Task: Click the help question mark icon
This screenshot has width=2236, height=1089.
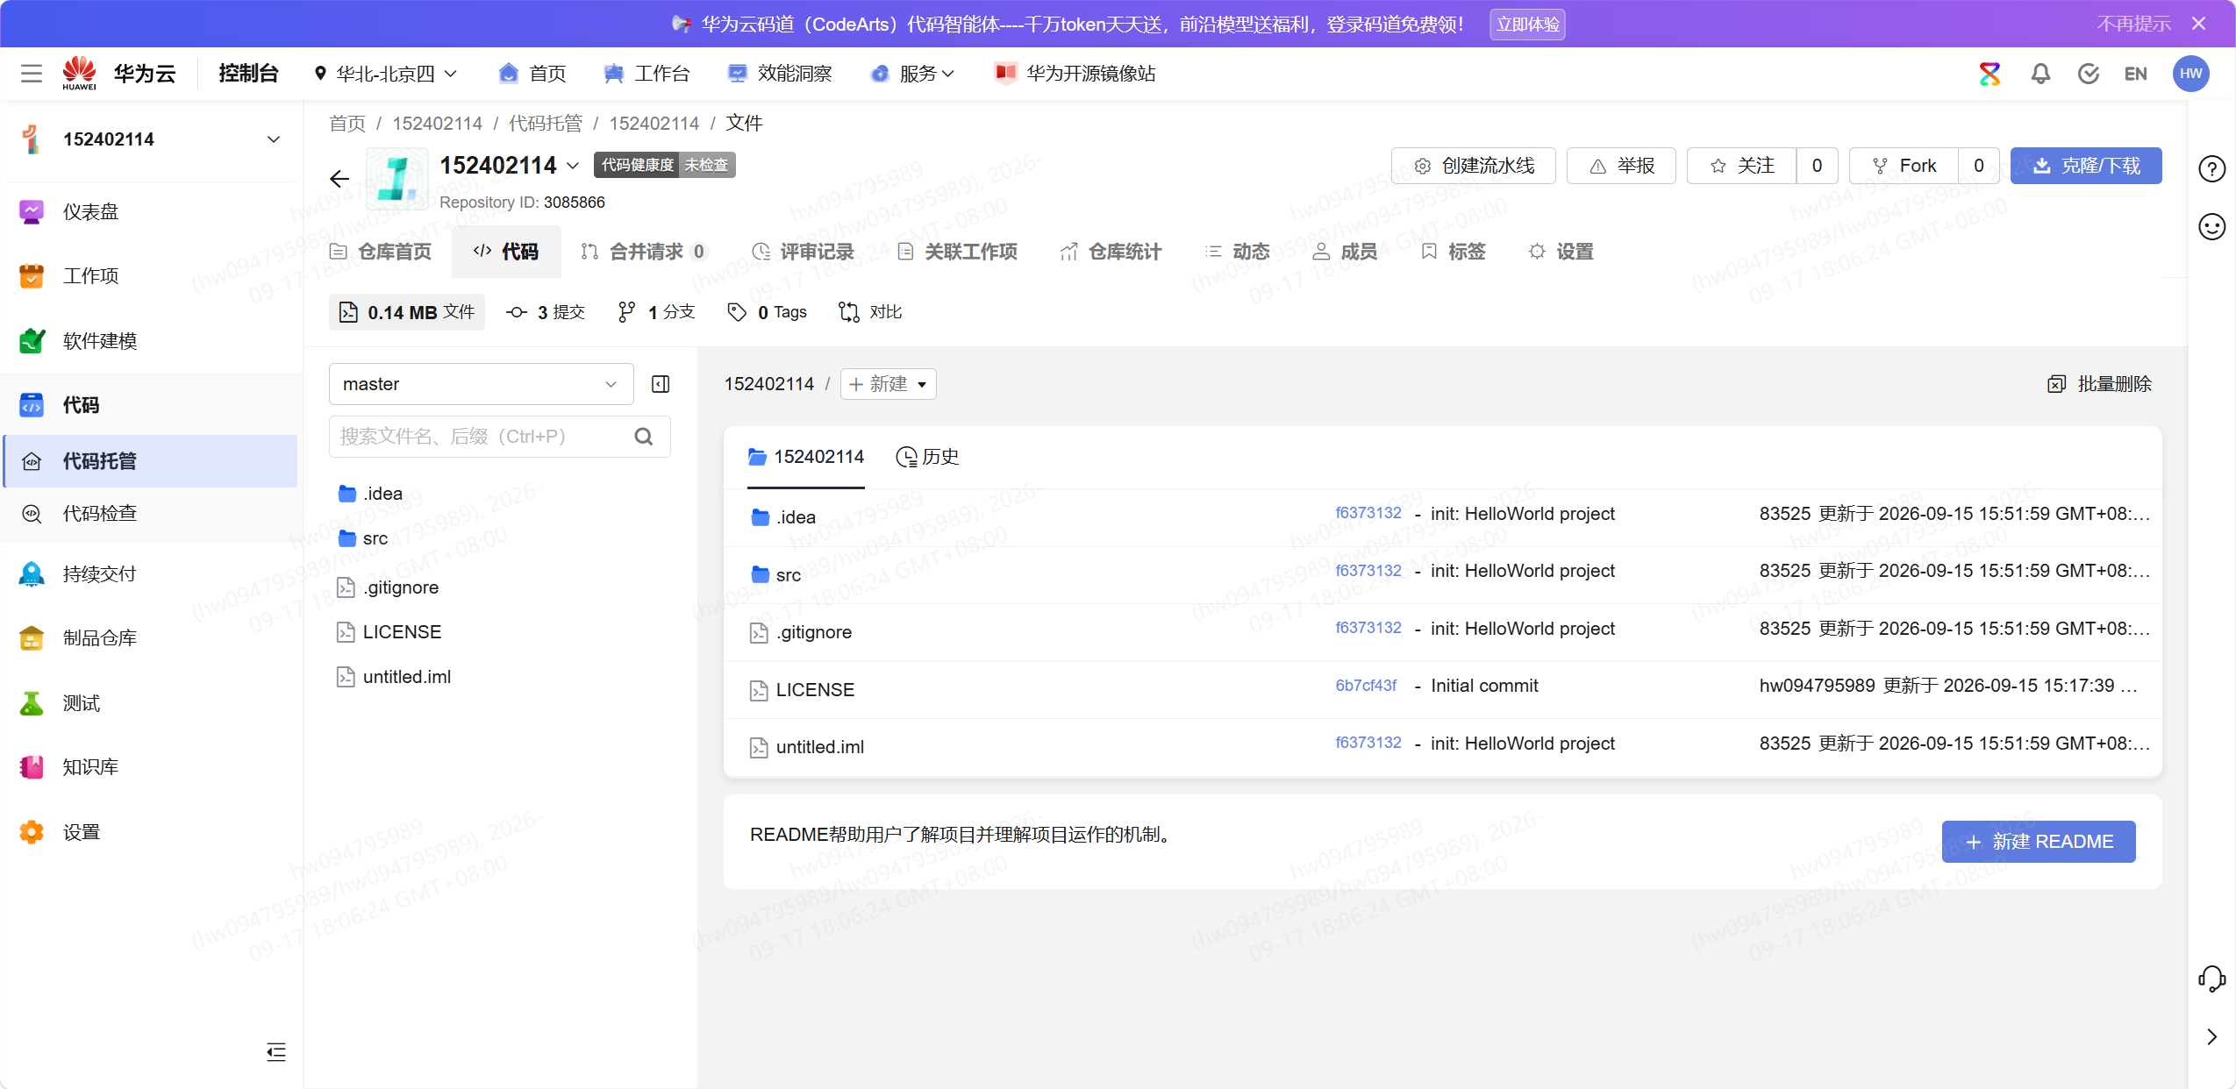Action: pos(2211,168)
